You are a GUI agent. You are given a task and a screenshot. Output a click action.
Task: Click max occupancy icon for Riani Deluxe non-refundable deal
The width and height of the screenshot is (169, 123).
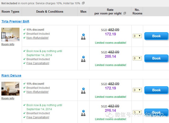point(83,91)
